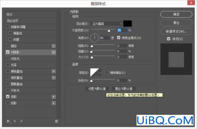This screenshot has height=129, width=197.
Task: Enable 渐变叠加 checkbox
Action: point(8,78)
